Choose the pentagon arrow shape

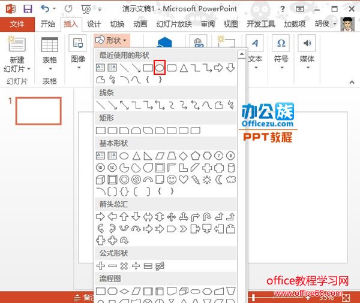click(172, 229)
